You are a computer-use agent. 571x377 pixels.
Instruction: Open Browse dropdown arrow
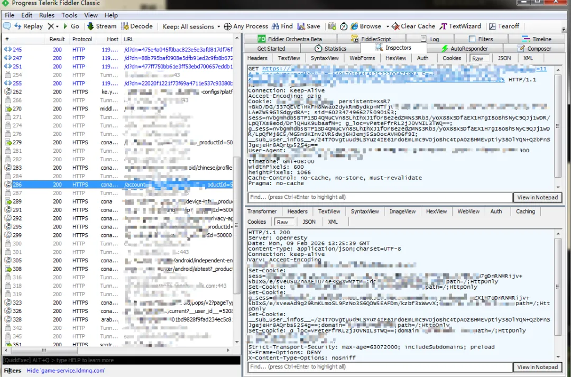point(388,26)
